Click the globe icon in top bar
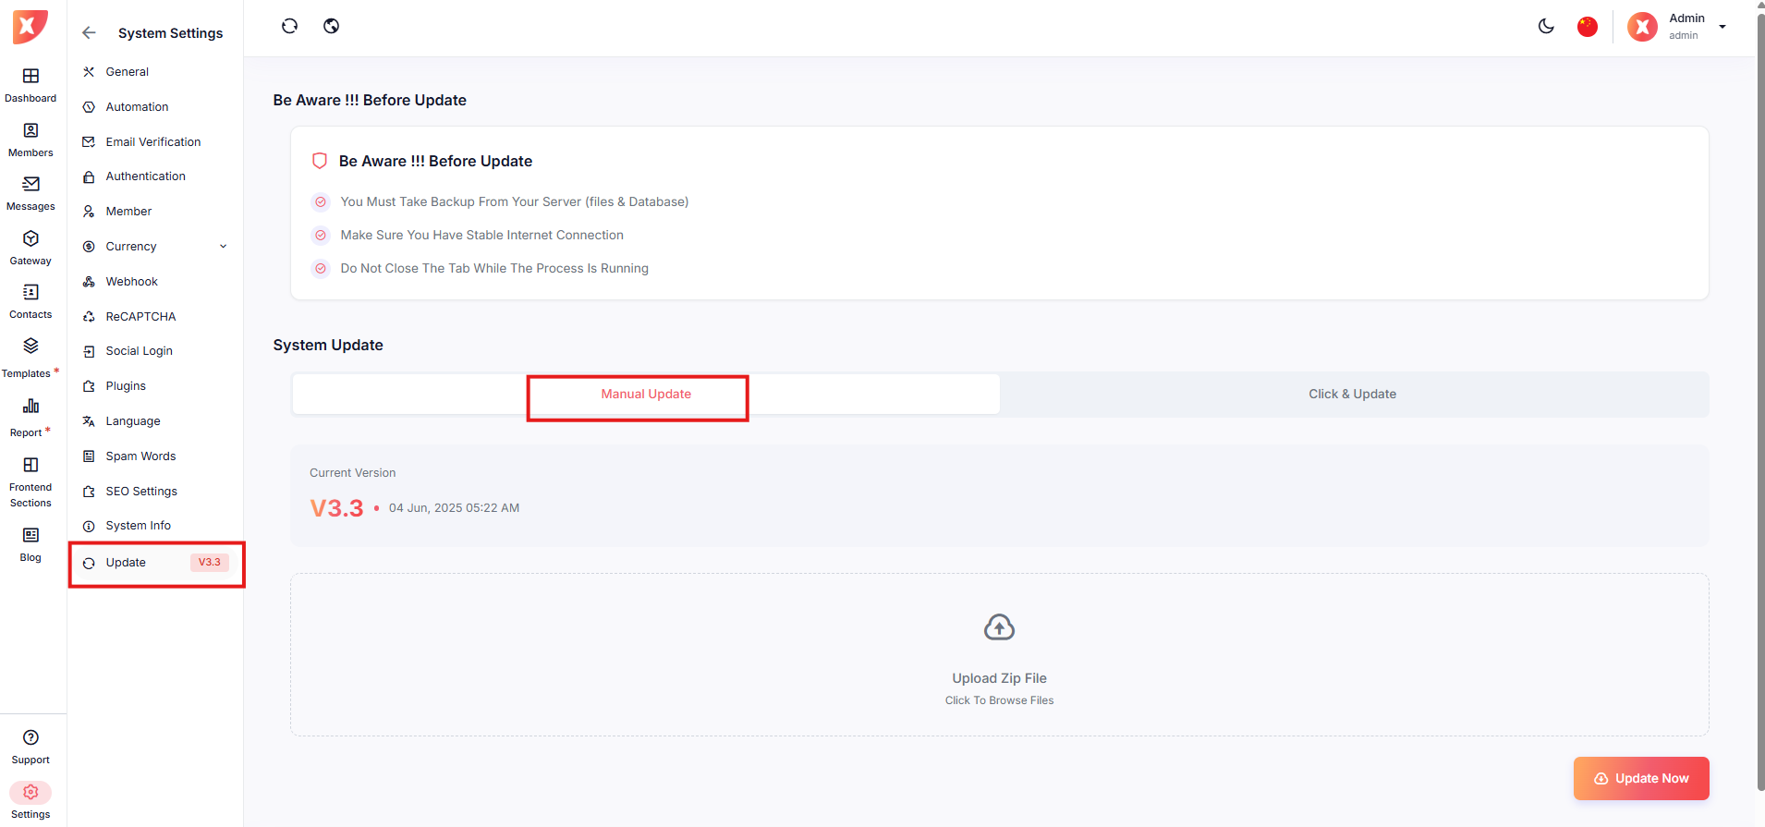The width and height of the screenshot is (1765, 827). (331, 26)
